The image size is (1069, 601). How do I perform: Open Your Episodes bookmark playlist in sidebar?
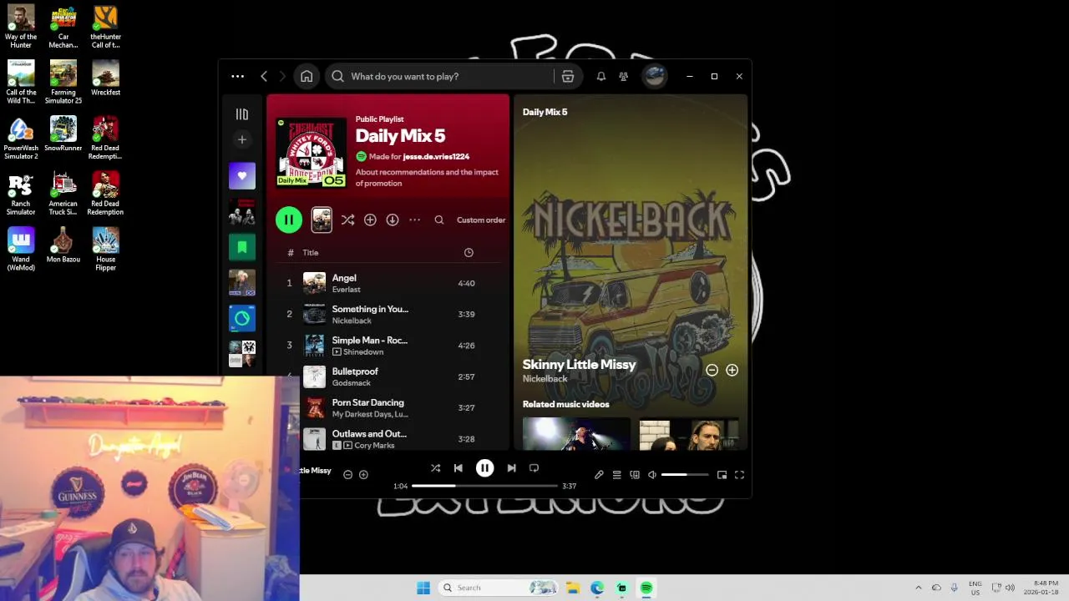click(242, 247)
